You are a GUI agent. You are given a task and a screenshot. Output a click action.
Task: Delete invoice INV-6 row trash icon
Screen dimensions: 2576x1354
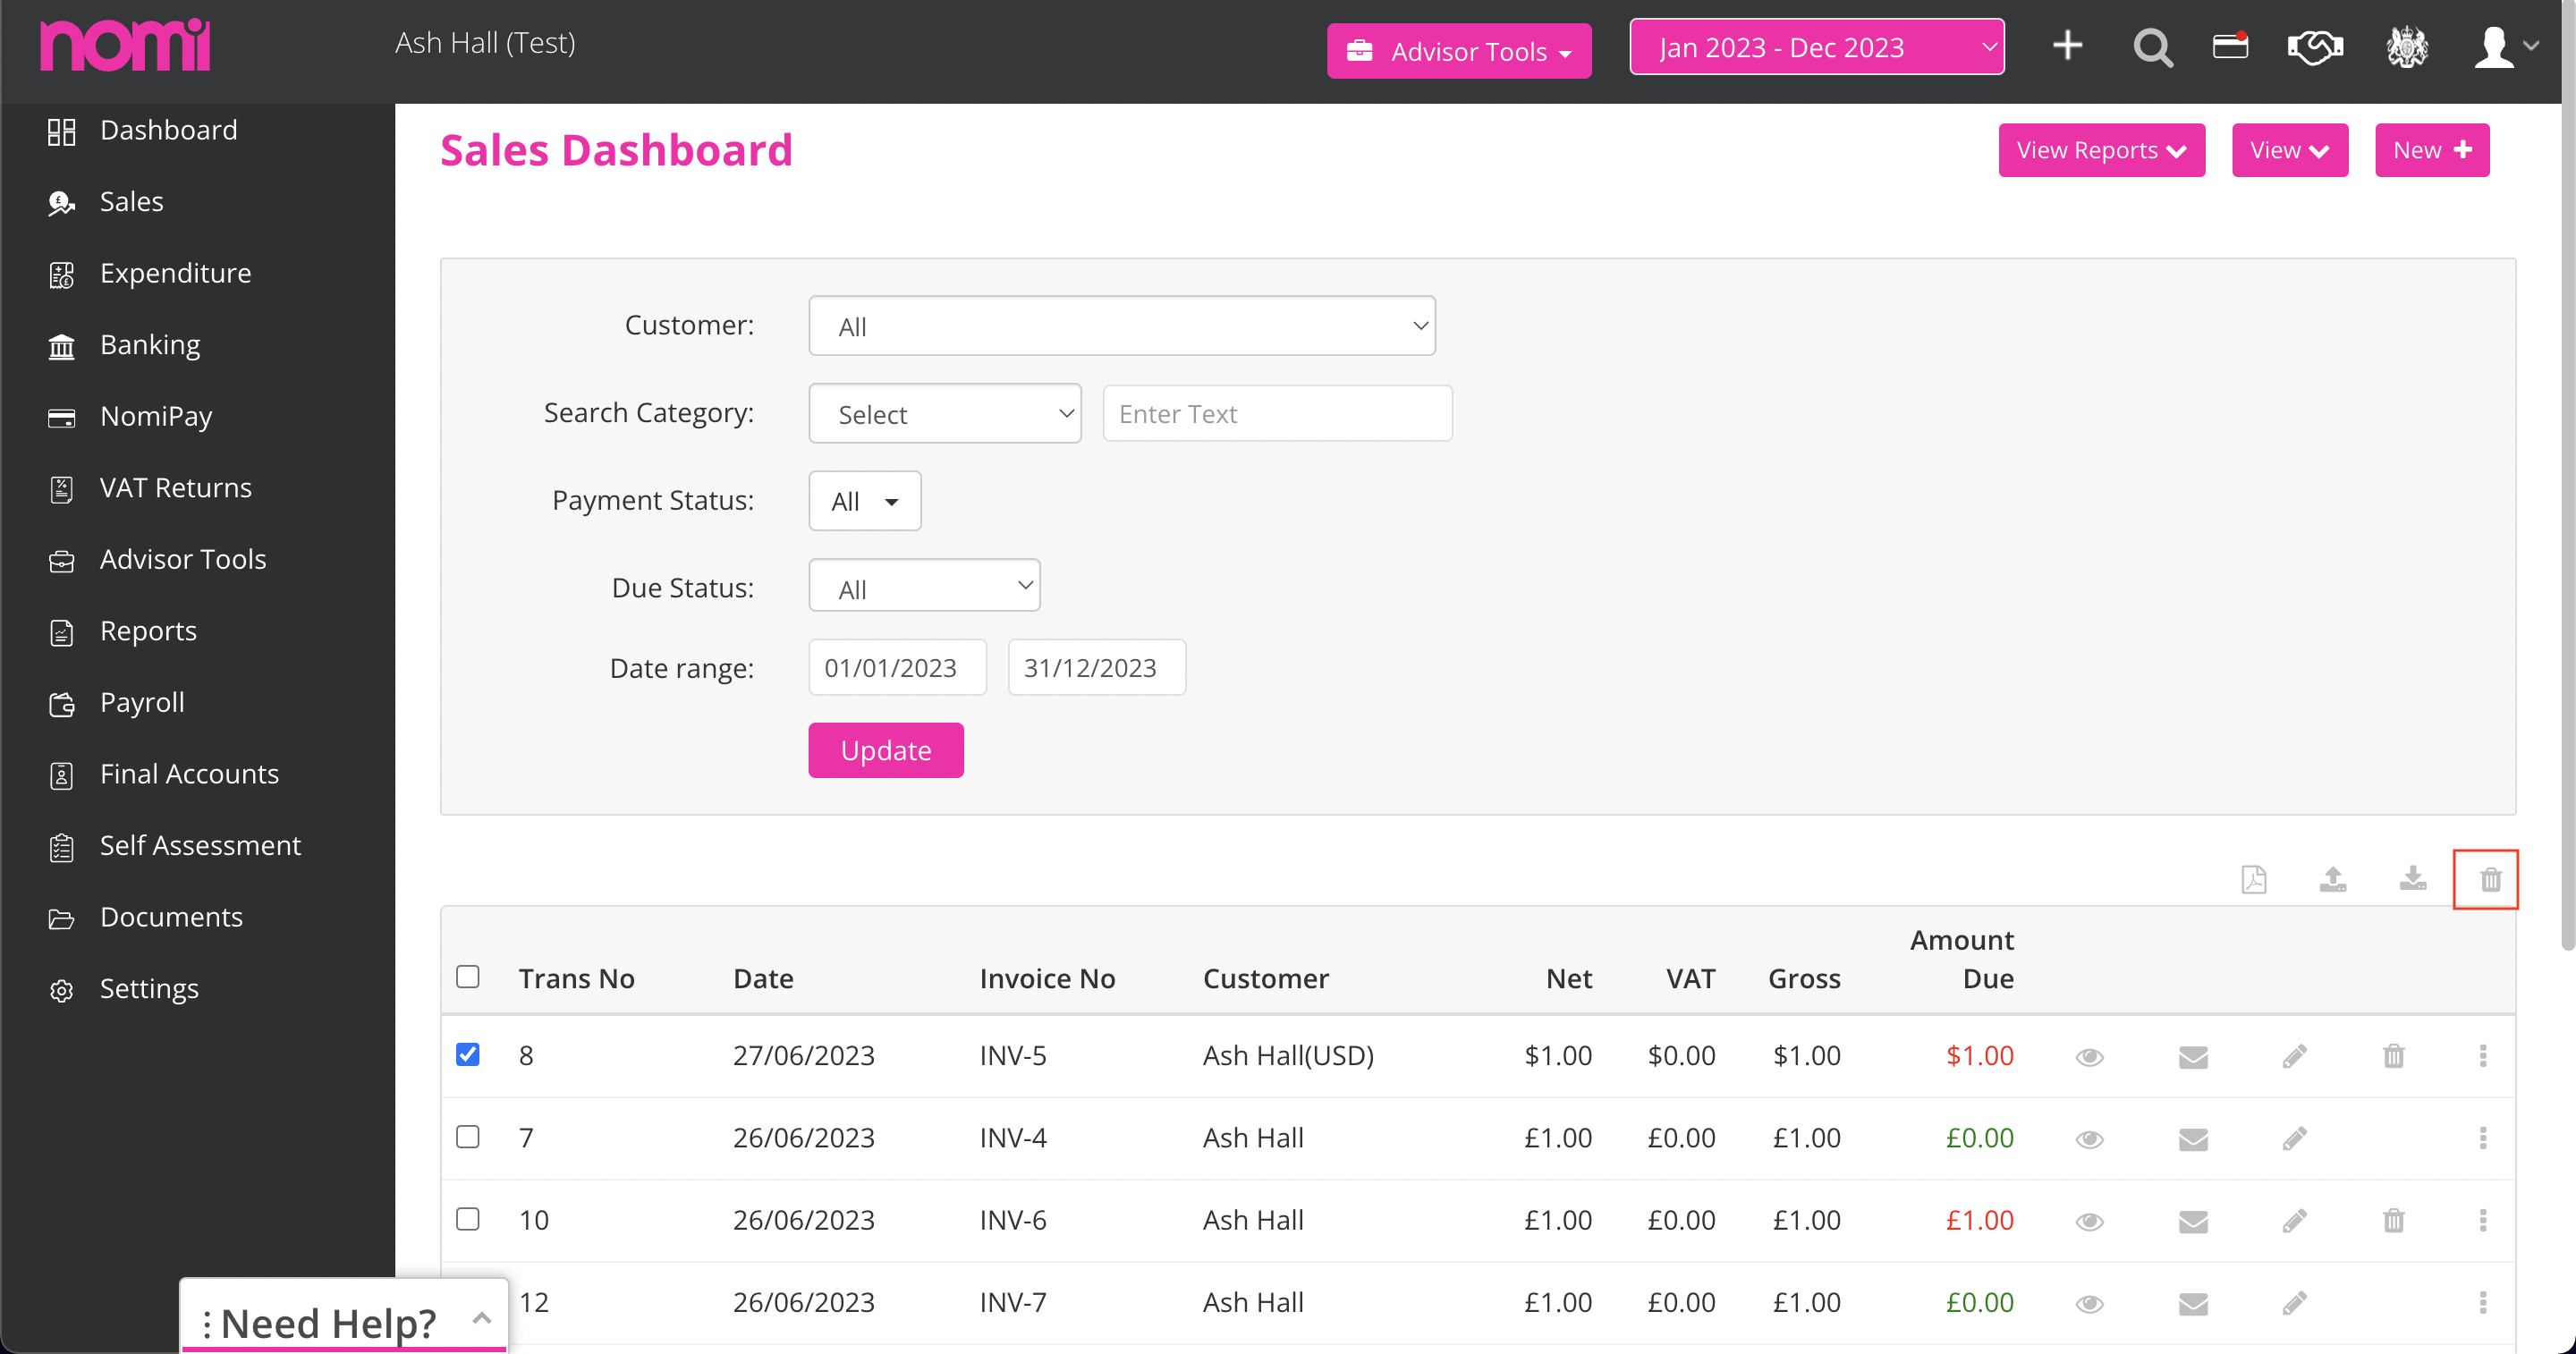[2393, 1220]
